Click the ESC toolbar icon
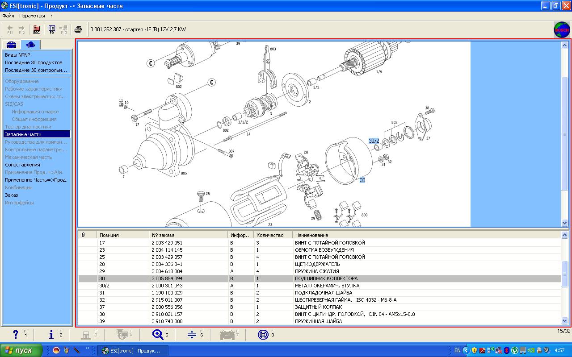The width and height of the screenshot is (572, 357). coord(37,29)
